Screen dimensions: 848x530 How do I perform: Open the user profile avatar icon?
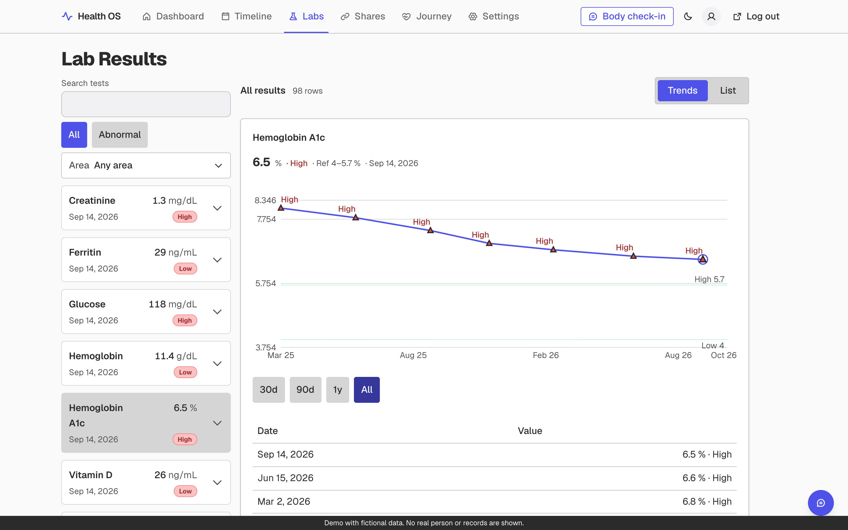(711, 16)
